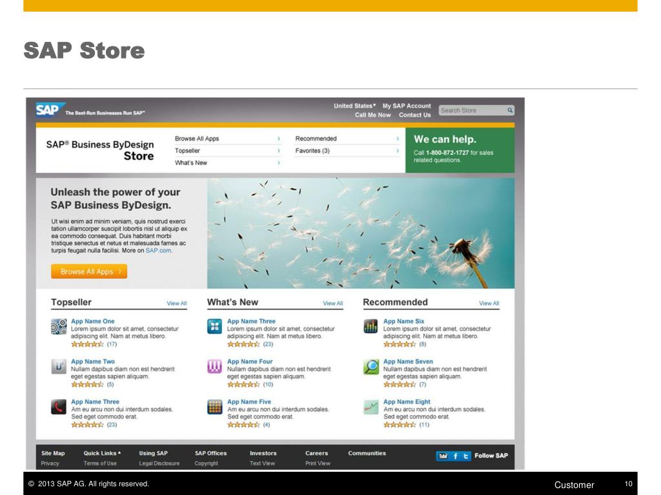This screenshot has height=495, width=661.
Task: Click View All under Recommended
Action: 489,303
